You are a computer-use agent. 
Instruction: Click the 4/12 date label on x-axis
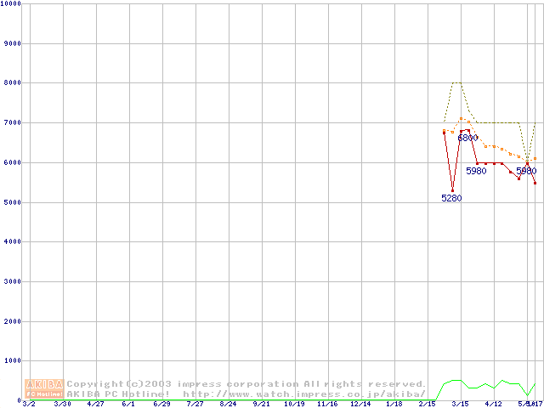coord(493,404)
